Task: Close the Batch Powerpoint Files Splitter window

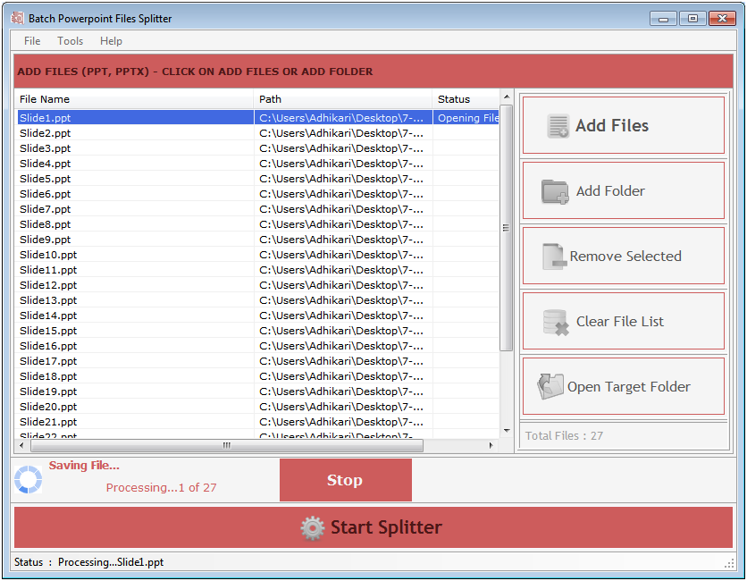Action: pyautogui.click(x=722, y=19)
